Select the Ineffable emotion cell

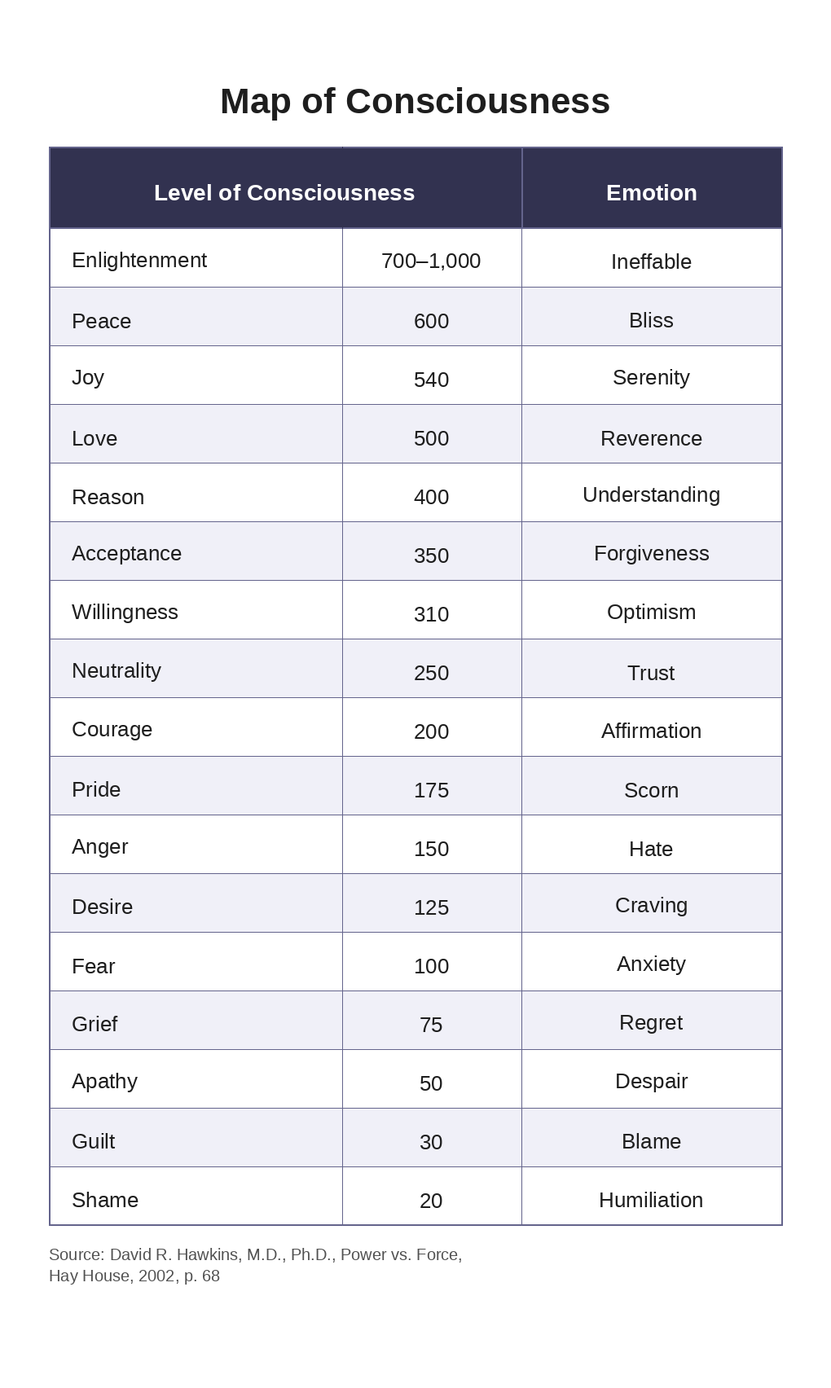[651, 262]
